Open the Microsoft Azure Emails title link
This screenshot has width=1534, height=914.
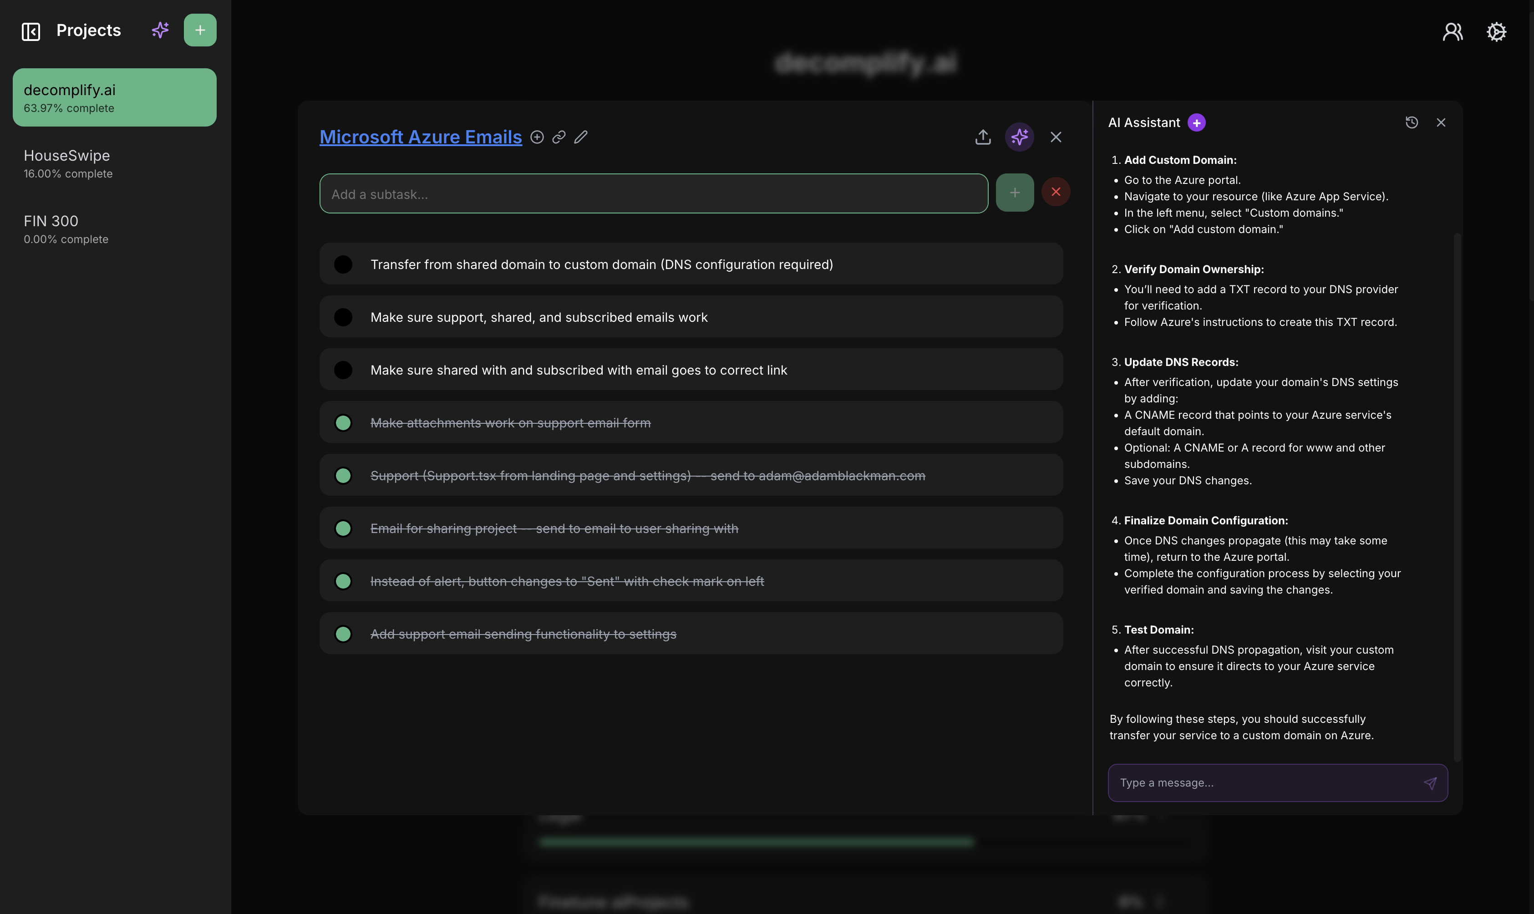[421, 137]
